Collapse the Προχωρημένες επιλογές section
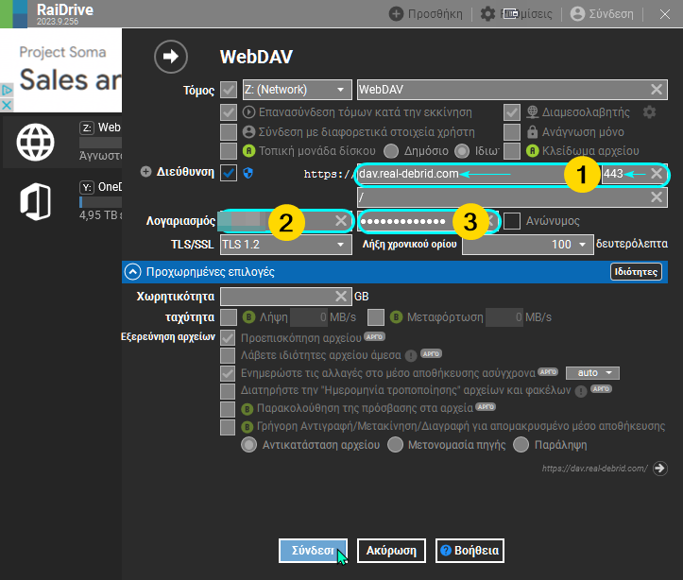This screenshot has width=683, height=580. pos(133,272)
